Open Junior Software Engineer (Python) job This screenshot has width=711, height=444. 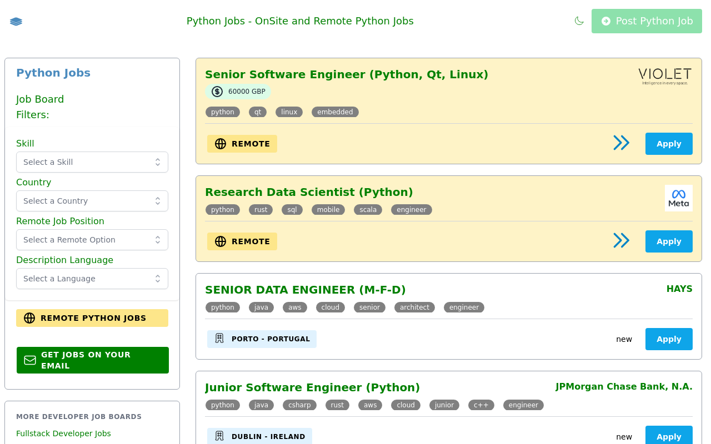coord(312,387)
